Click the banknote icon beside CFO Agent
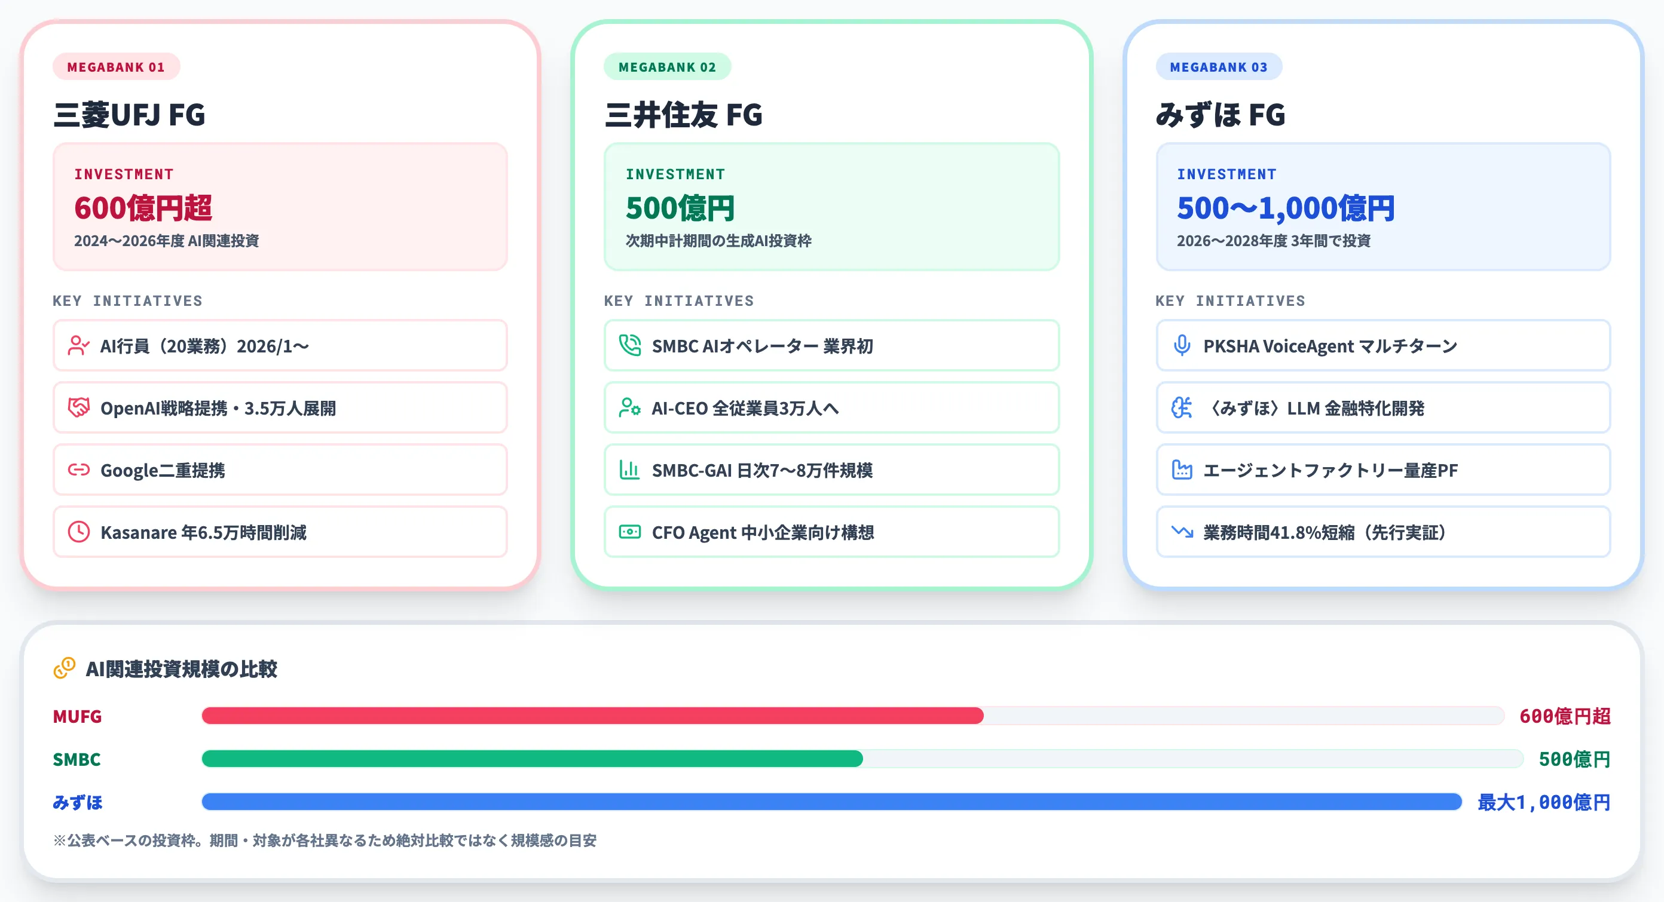The width and height of the screenshot is (1664, 902). (630, 532)
